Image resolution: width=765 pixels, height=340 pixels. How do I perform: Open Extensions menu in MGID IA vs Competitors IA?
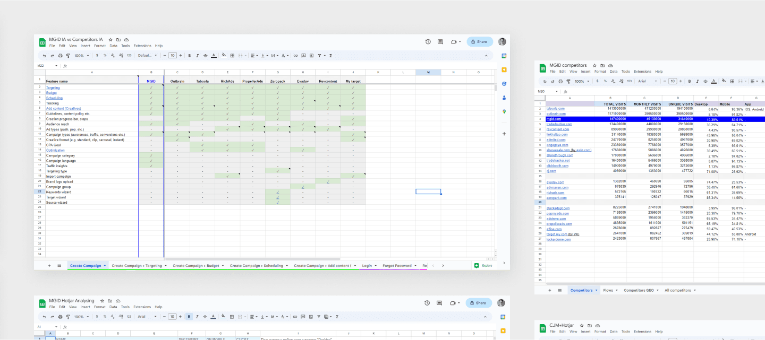click(x=142, y=46)
